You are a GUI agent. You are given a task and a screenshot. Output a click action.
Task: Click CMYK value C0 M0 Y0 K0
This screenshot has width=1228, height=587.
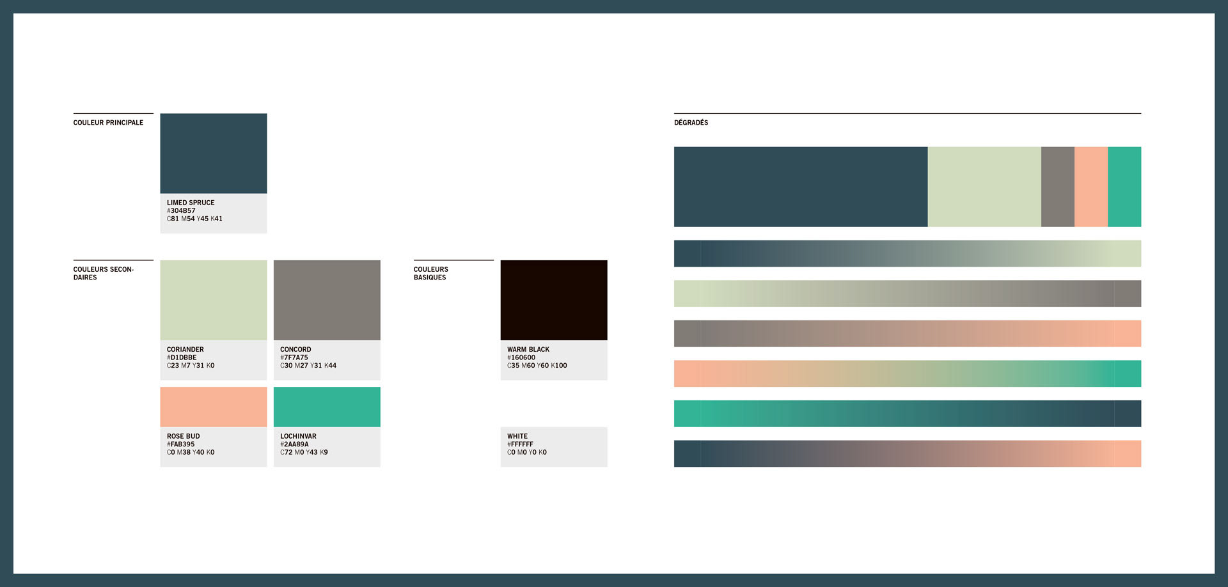[527, 453]
